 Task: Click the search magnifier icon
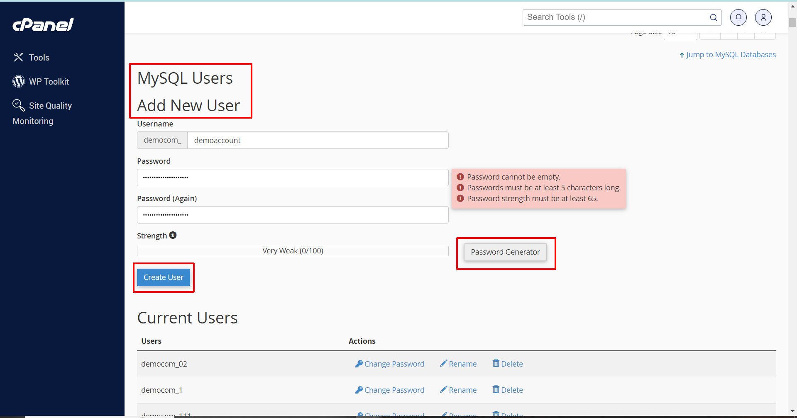pos(713,17)
